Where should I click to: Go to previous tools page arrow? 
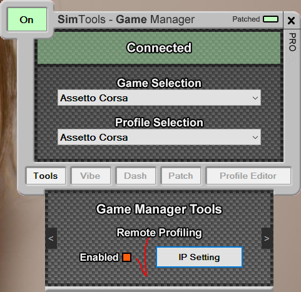pos(51,238)
